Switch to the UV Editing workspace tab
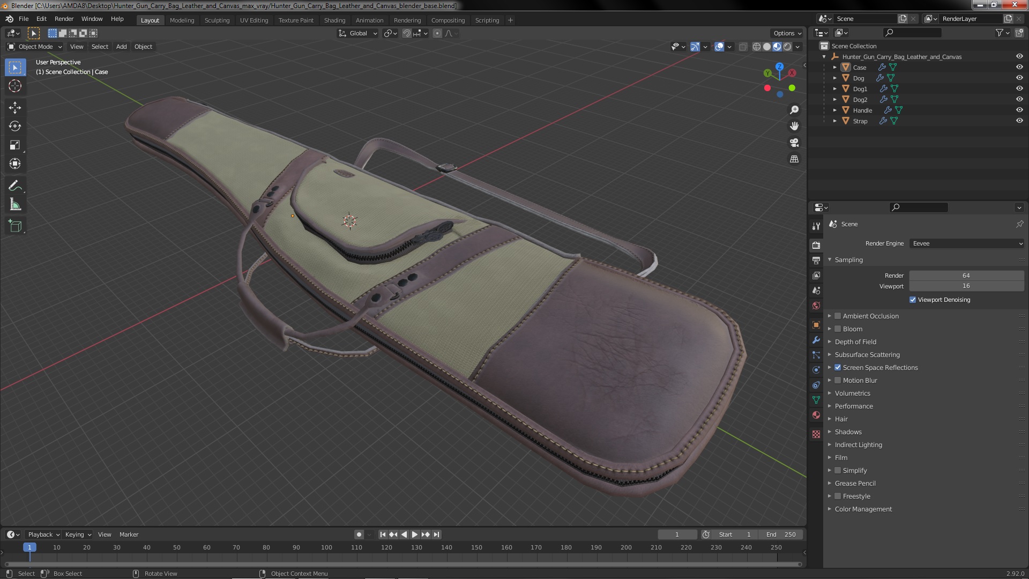The width and height of the screenshot is (1029, 579). [254, 20]
